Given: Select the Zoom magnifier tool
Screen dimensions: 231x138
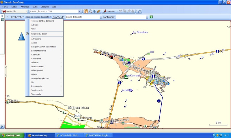Looking at the screenshot, I should coord(90,11).
